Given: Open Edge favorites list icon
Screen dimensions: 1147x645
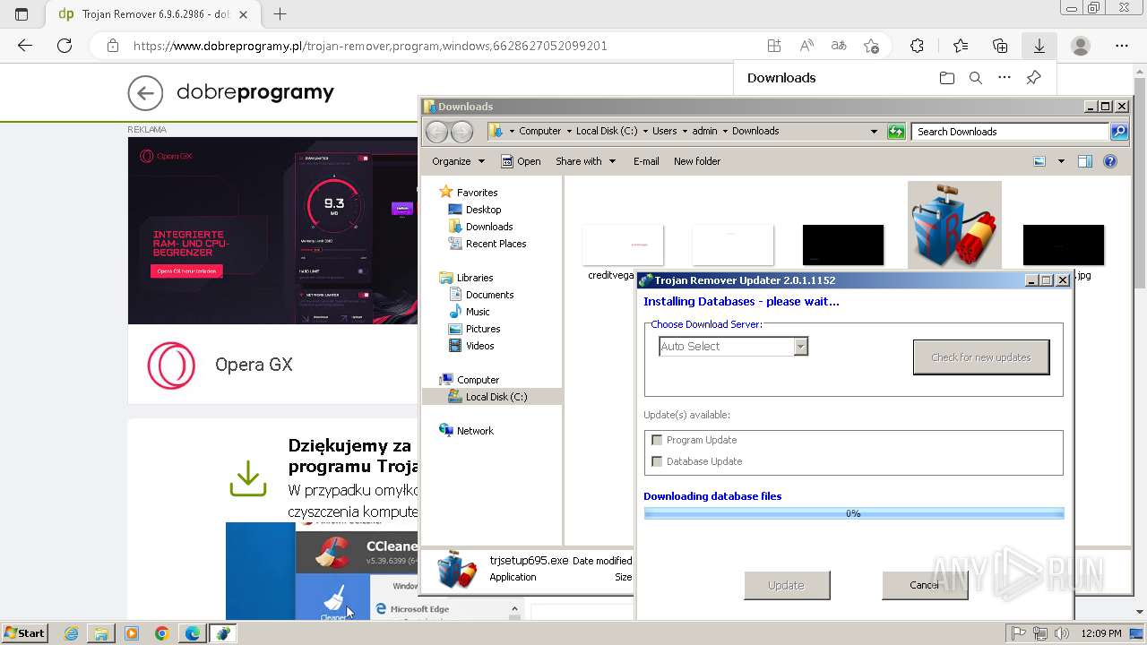Looking at the screenshot, I should [x=961, y=46].
